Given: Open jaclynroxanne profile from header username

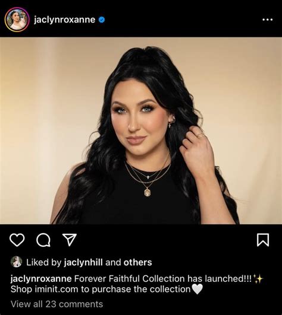Looking at the screenshot, I should point(64,20).
